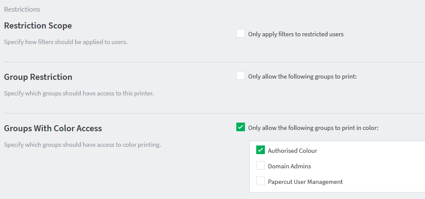
Task: Tick the Domain Admins group checkbox
Action: click(260, 165)
